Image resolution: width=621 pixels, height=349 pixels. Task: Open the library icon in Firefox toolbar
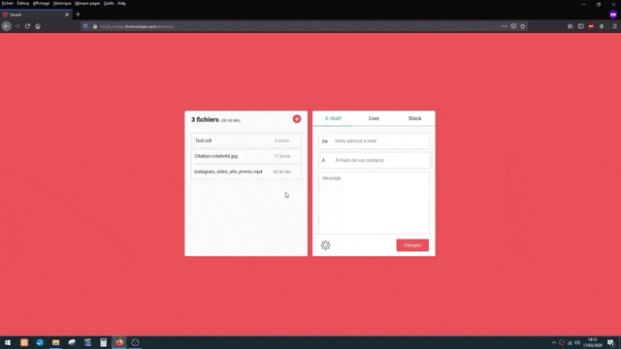(x=571, y=26)
